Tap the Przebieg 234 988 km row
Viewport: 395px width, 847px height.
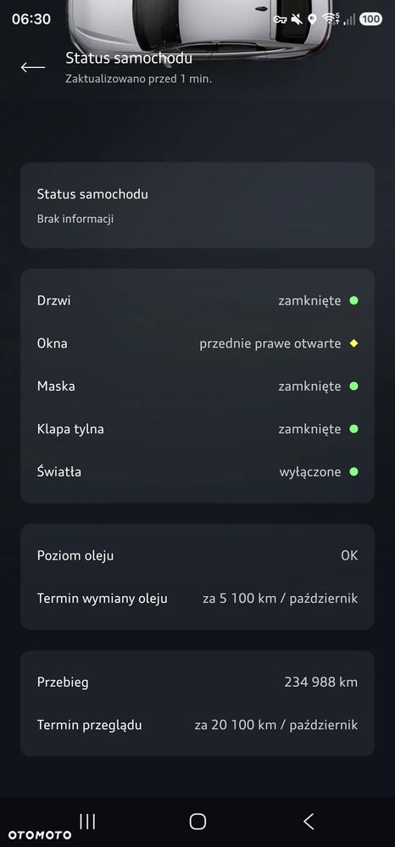click(197, 683)
